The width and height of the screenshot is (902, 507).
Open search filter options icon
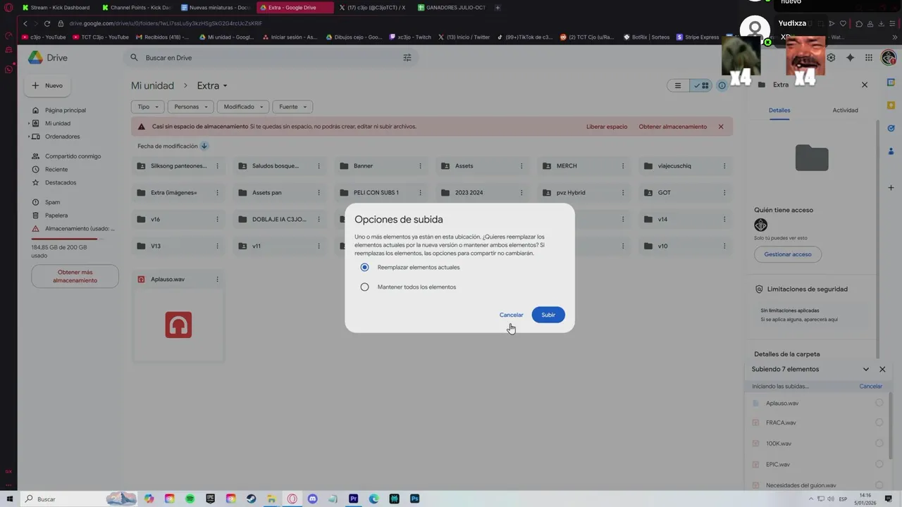(x=407, y=58)
